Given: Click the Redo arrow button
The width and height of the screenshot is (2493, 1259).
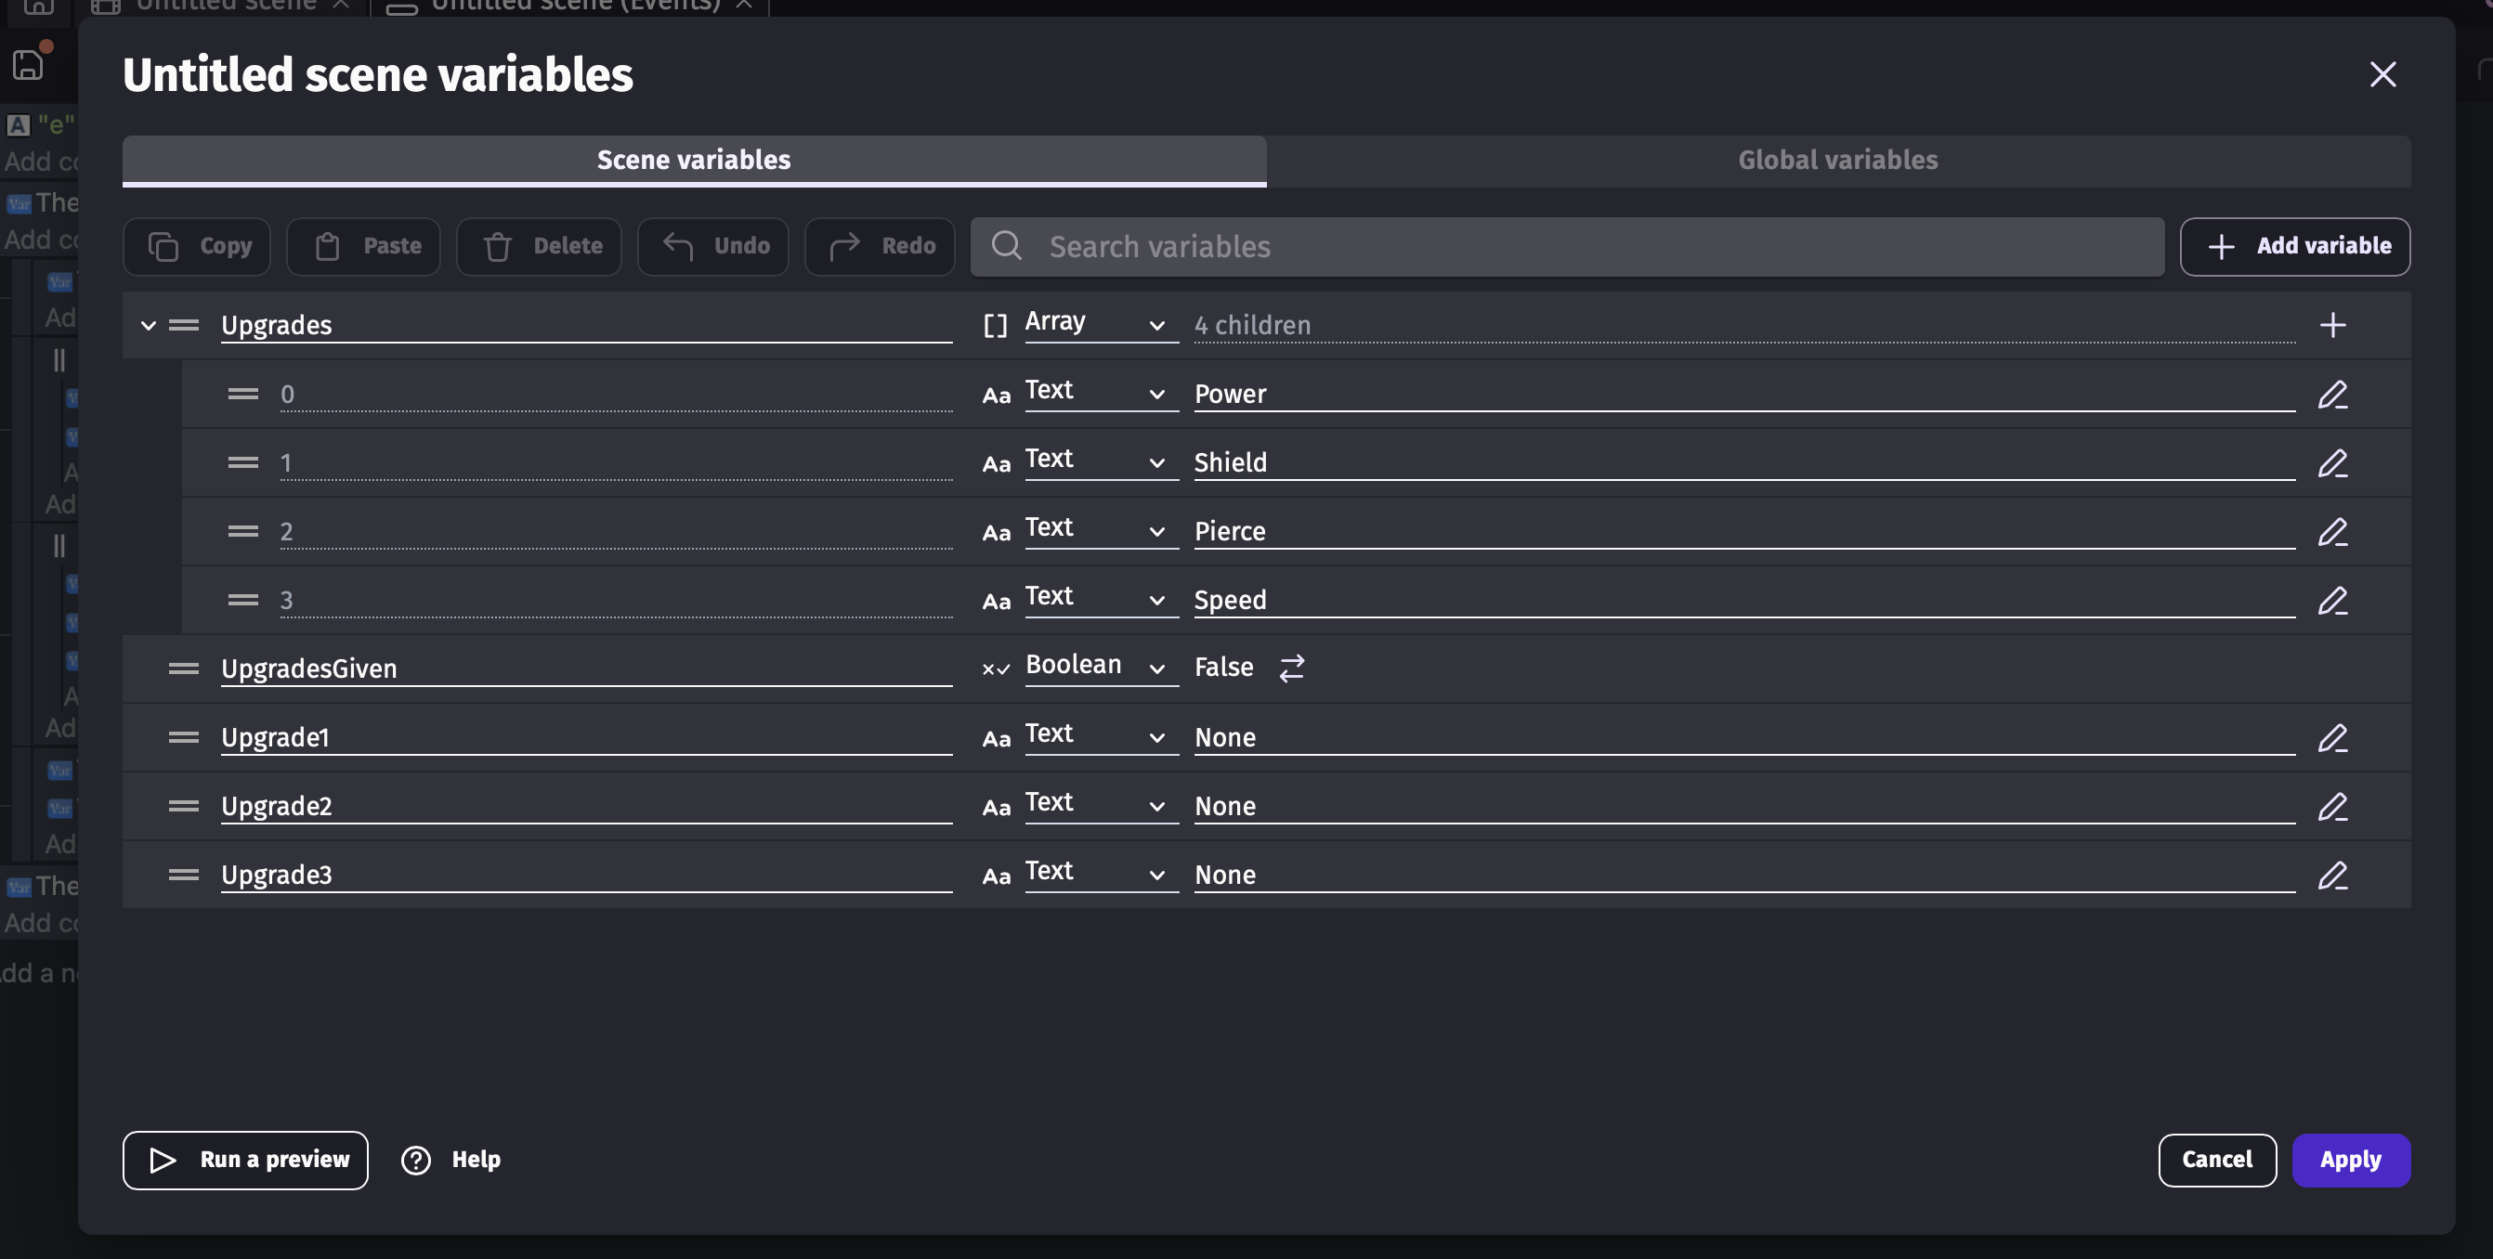Looking at the screenshot, I should click(x=880, y=247).
